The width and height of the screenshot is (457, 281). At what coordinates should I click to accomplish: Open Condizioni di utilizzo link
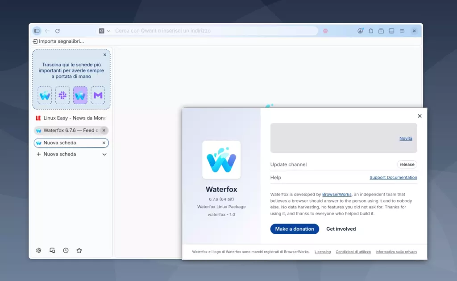(353, 252)
